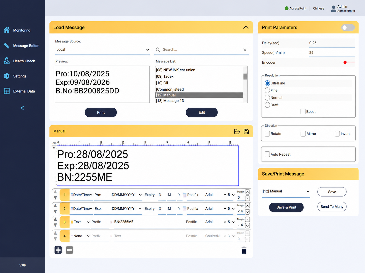Viewport: 365px width, 273px height.
Task: Open saved message folder icon in Manual header
Action: pyautogui.click(x=237, y=131)
